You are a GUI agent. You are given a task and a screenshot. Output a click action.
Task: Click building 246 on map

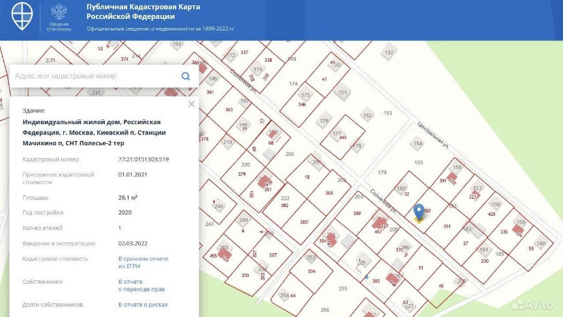click(x=219, y=206)
